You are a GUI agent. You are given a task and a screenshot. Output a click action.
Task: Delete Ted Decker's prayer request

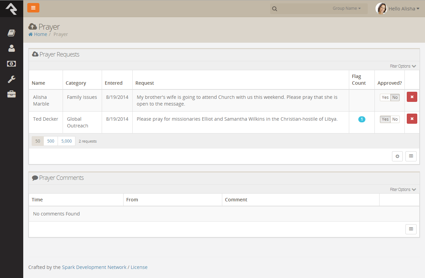pos(412,119)
